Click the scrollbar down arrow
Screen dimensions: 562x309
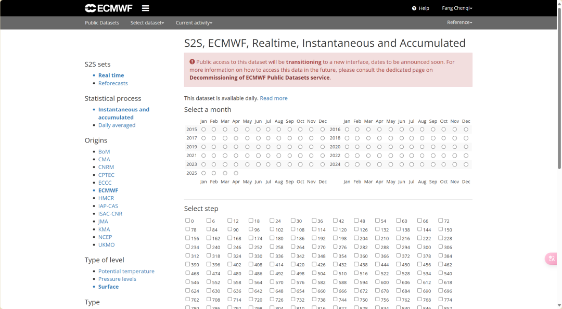click(559, 305)
